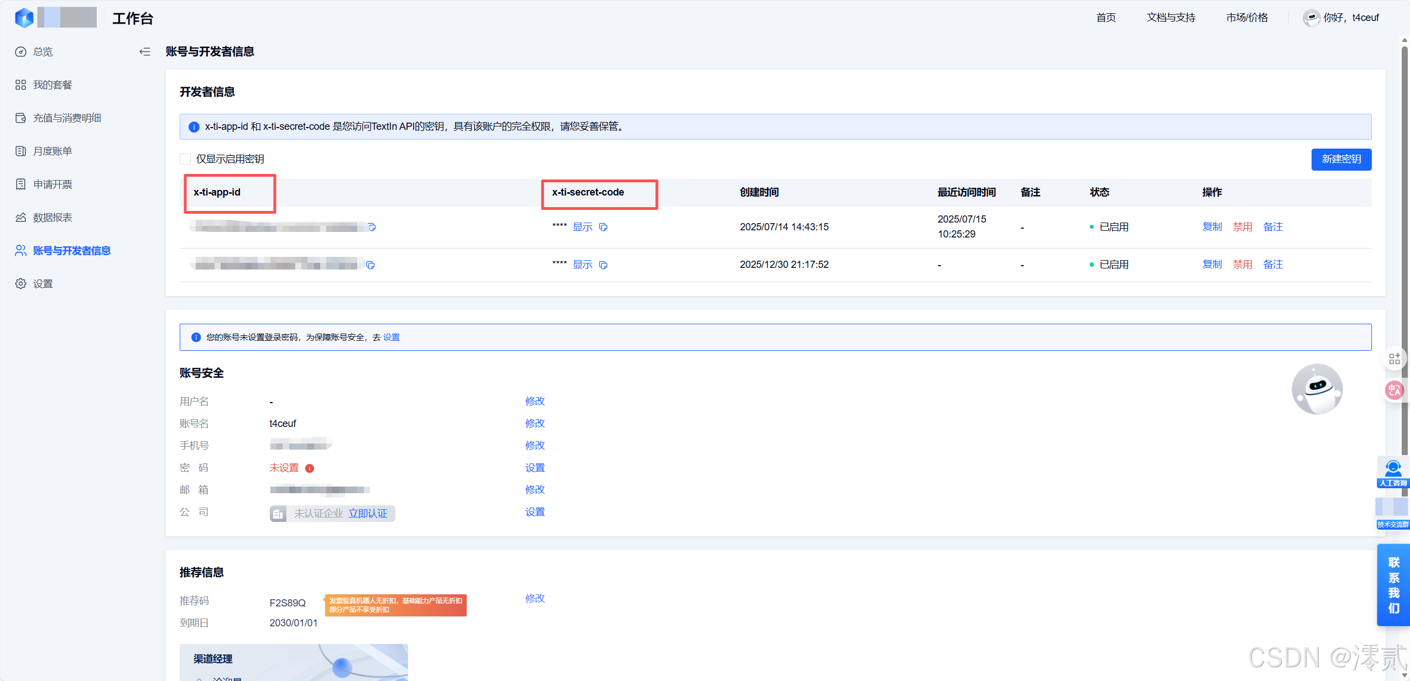Open 文档与支持 in the top navigation

(x=1171, y=18)
